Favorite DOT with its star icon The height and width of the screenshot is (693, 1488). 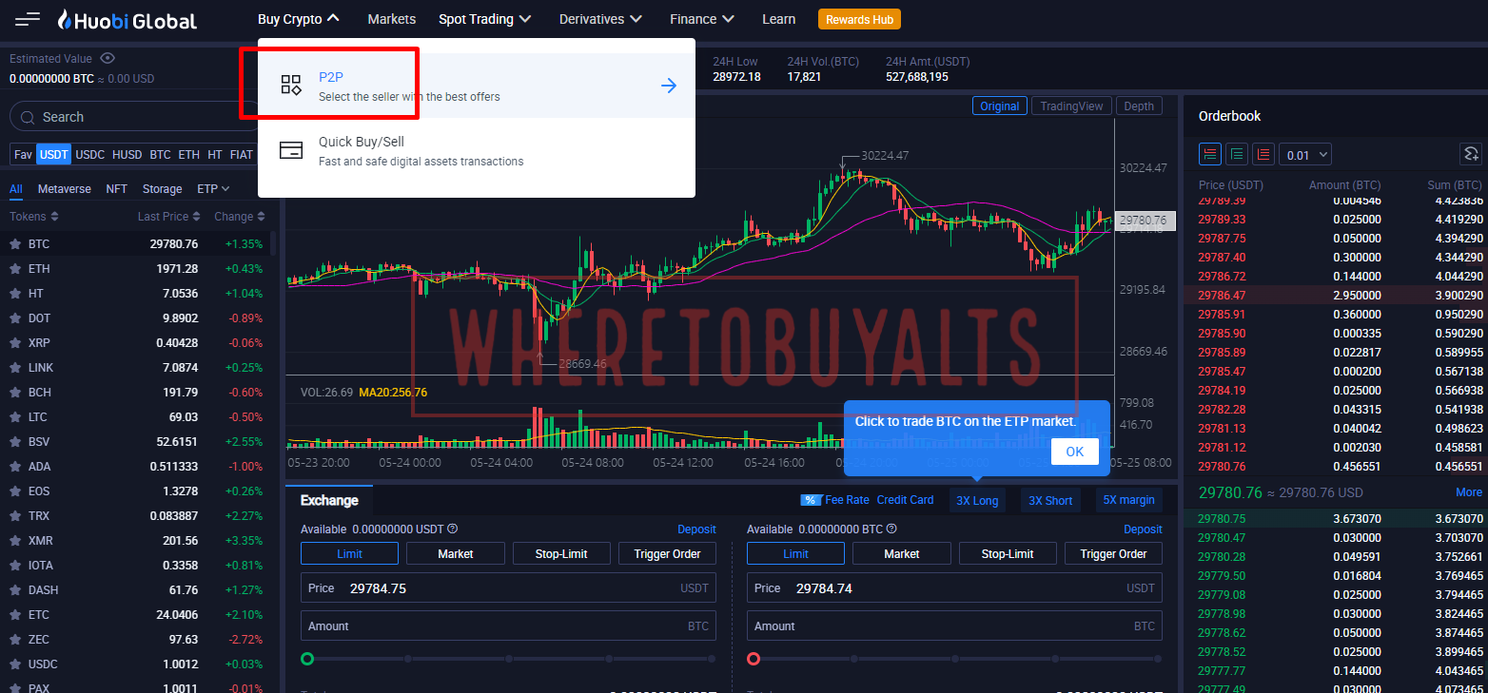click(x=15, y=318)
